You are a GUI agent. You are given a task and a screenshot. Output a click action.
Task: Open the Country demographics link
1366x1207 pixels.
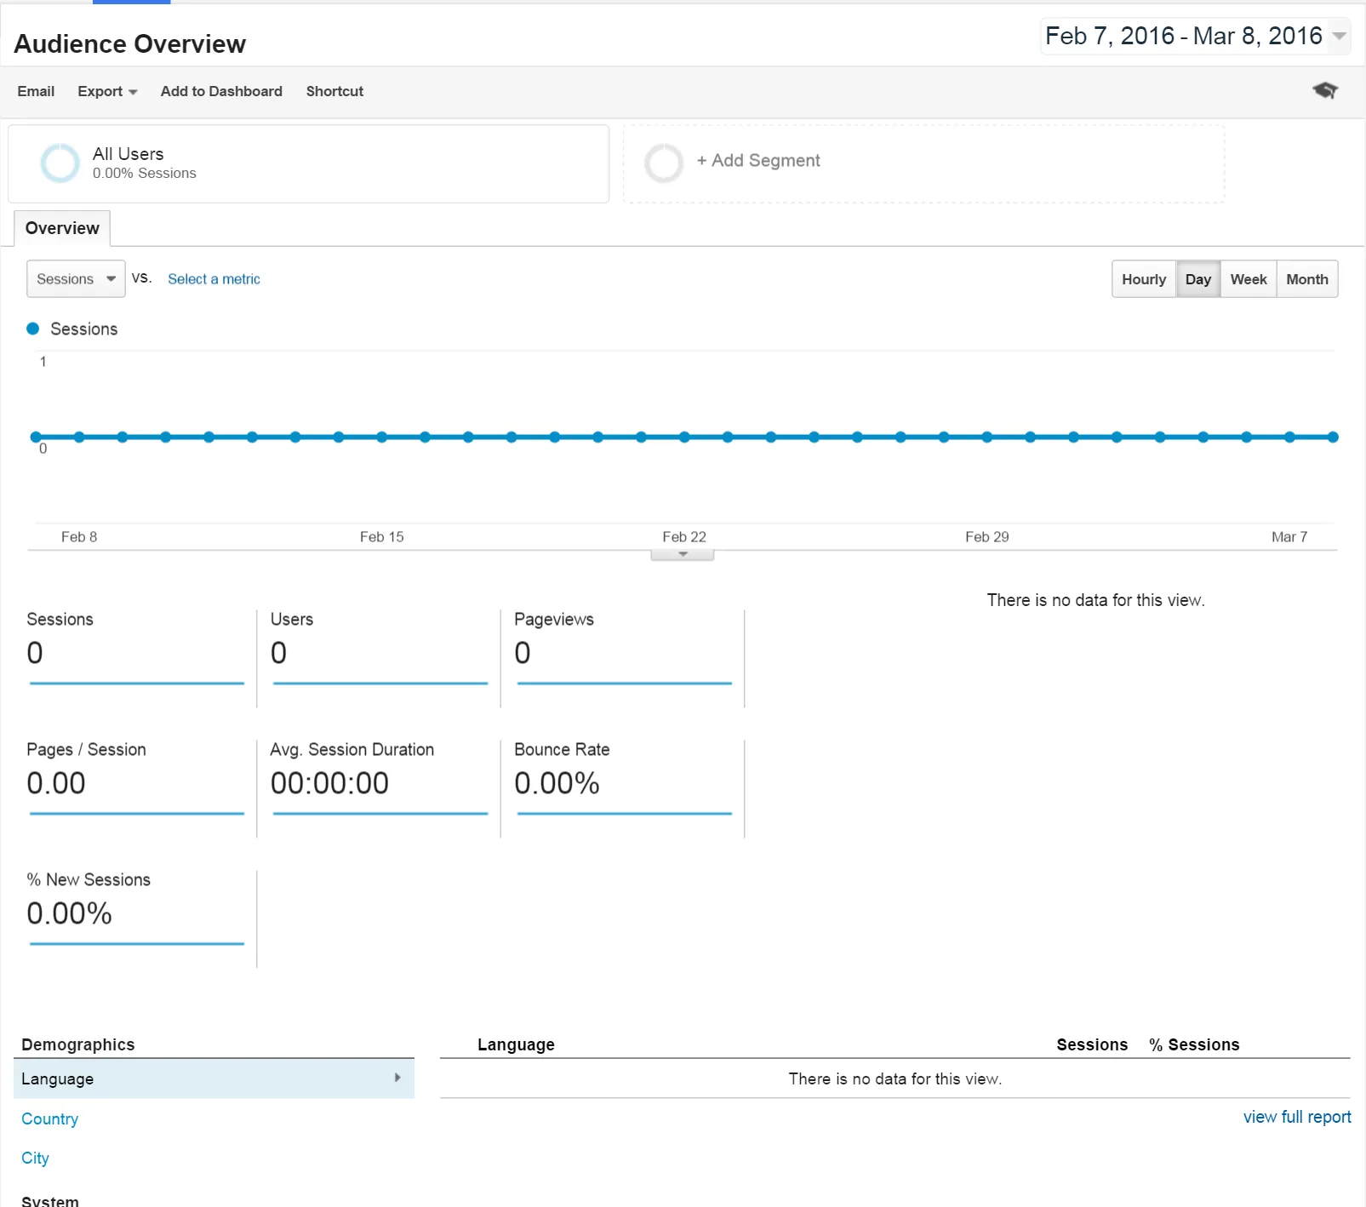tap(49, 1118)
